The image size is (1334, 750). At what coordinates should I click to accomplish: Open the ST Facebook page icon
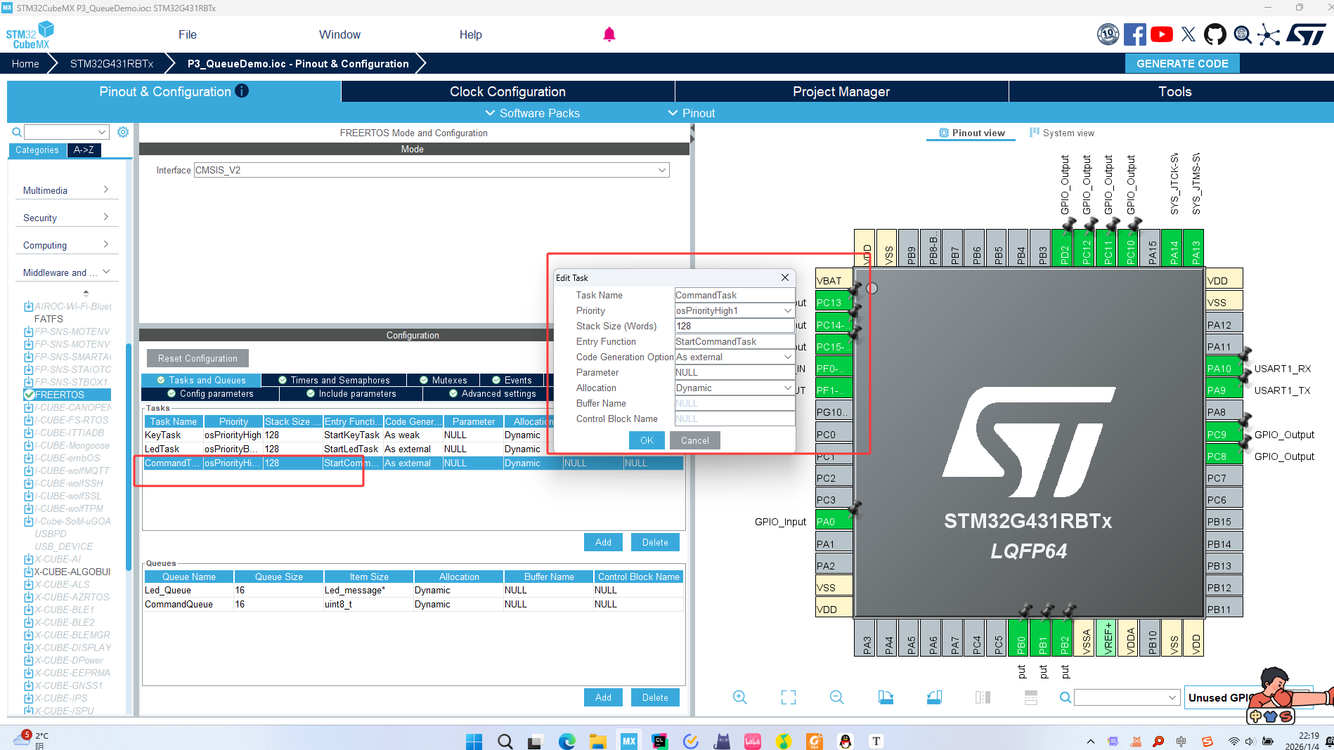1135,34
